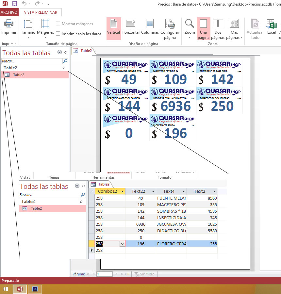Show Una página in preview

pos(203,28)
